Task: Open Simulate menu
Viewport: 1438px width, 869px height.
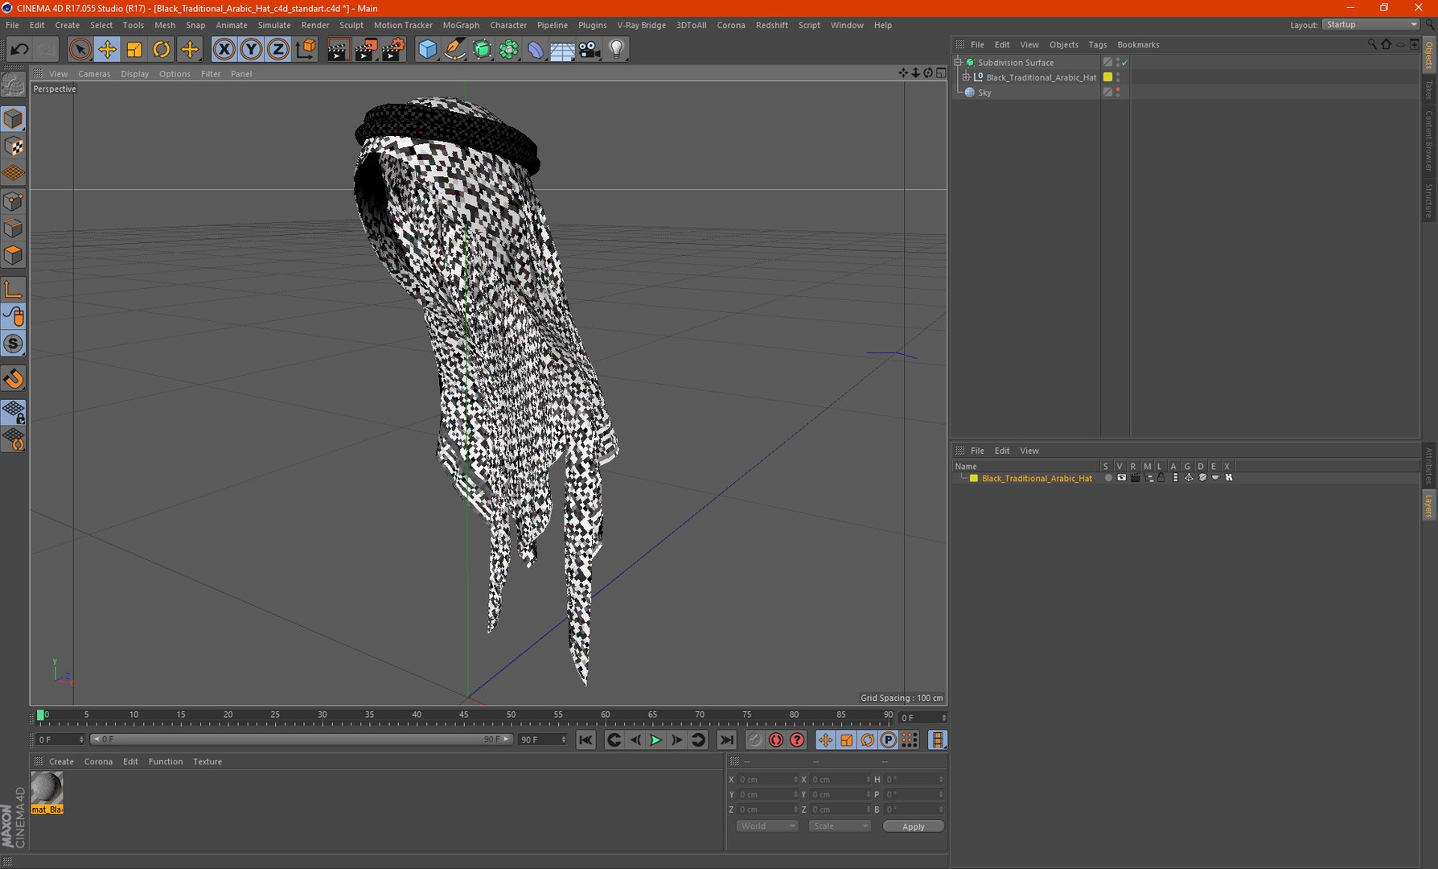Action: [274, 25]
